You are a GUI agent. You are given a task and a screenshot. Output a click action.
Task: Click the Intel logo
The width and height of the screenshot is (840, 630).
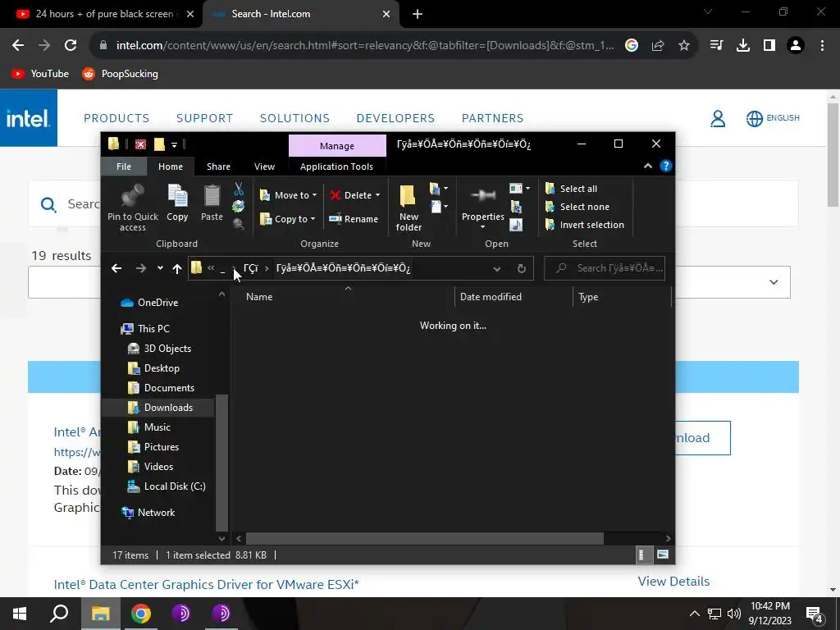pyautogui.click(x=29, y=118)
